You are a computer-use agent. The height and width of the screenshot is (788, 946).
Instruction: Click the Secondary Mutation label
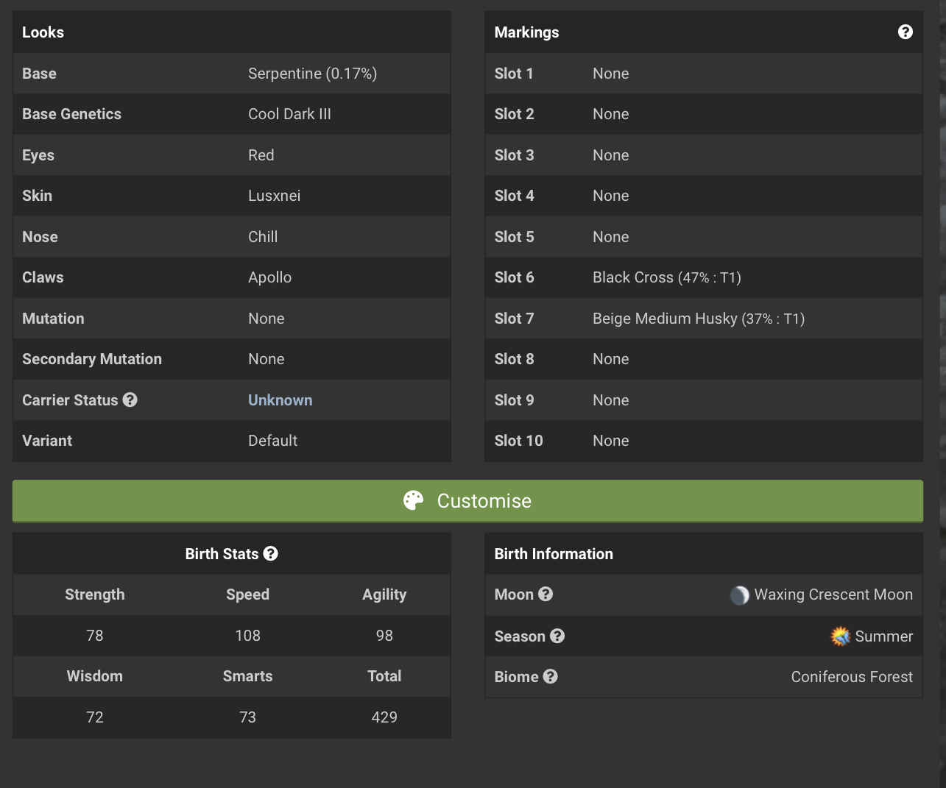coord(92,359)
